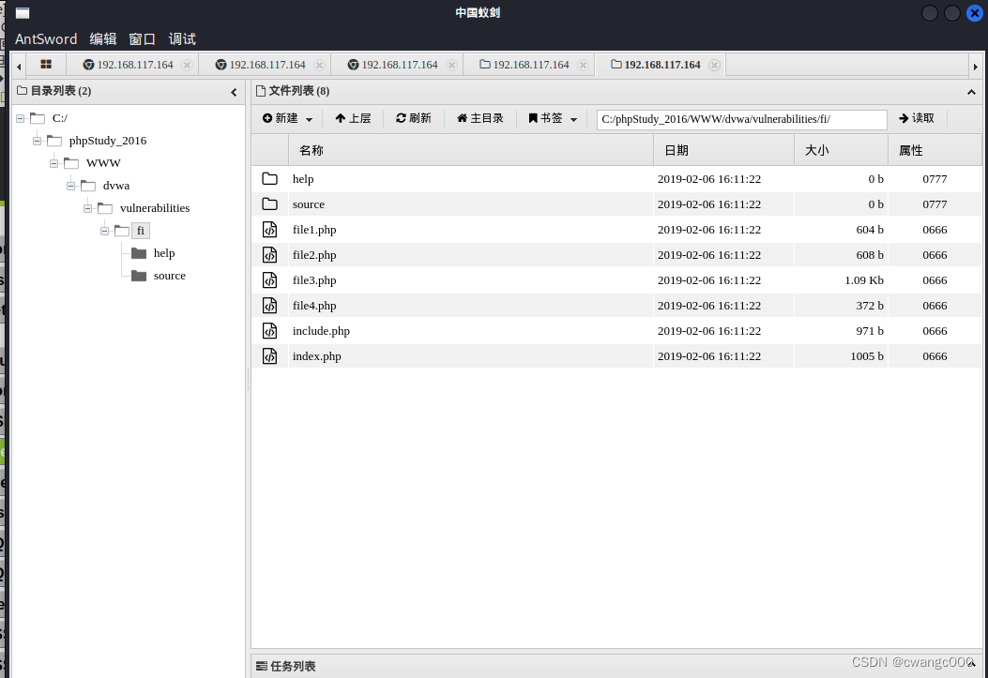Select the C:/ folder in the tree
Viewport: 988px width, 678px height.
pos(60,118)
